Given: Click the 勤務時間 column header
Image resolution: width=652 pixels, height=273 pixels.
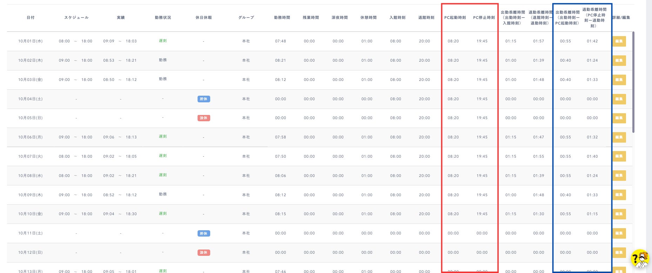Looking at the screenshot, I should coord(282,18).
